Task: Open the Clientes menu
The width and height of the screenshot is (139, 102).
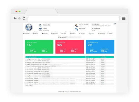Action: pos(45,33)
